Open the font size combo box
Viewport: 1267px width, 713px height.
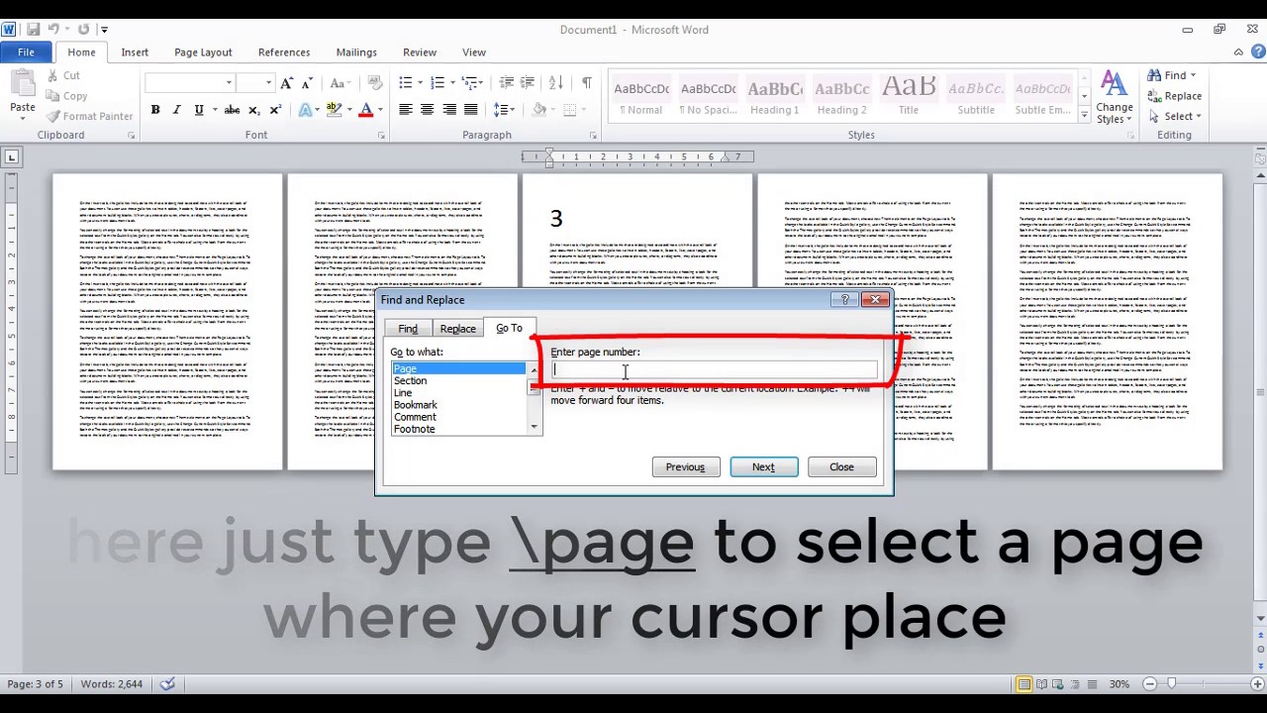(255, 83)
